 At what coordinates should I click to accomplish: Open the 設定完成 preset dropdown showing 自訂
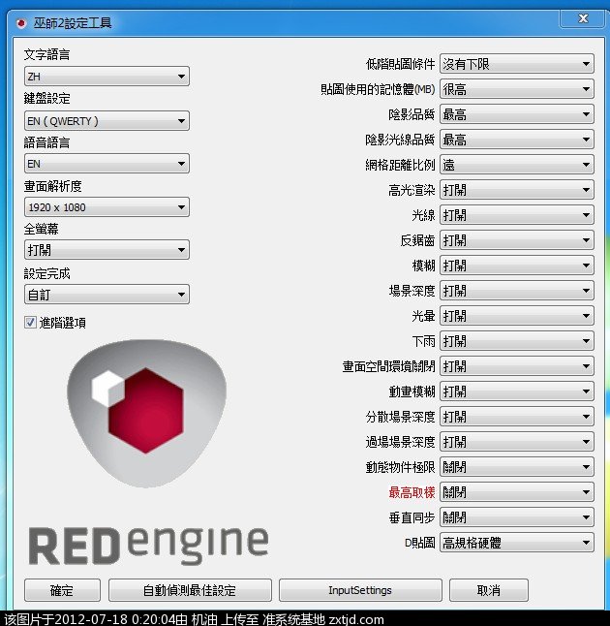point(107,295)
